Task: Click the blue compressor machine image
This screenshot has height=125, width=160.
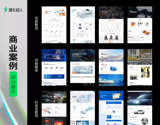Action: pos(114,69)
